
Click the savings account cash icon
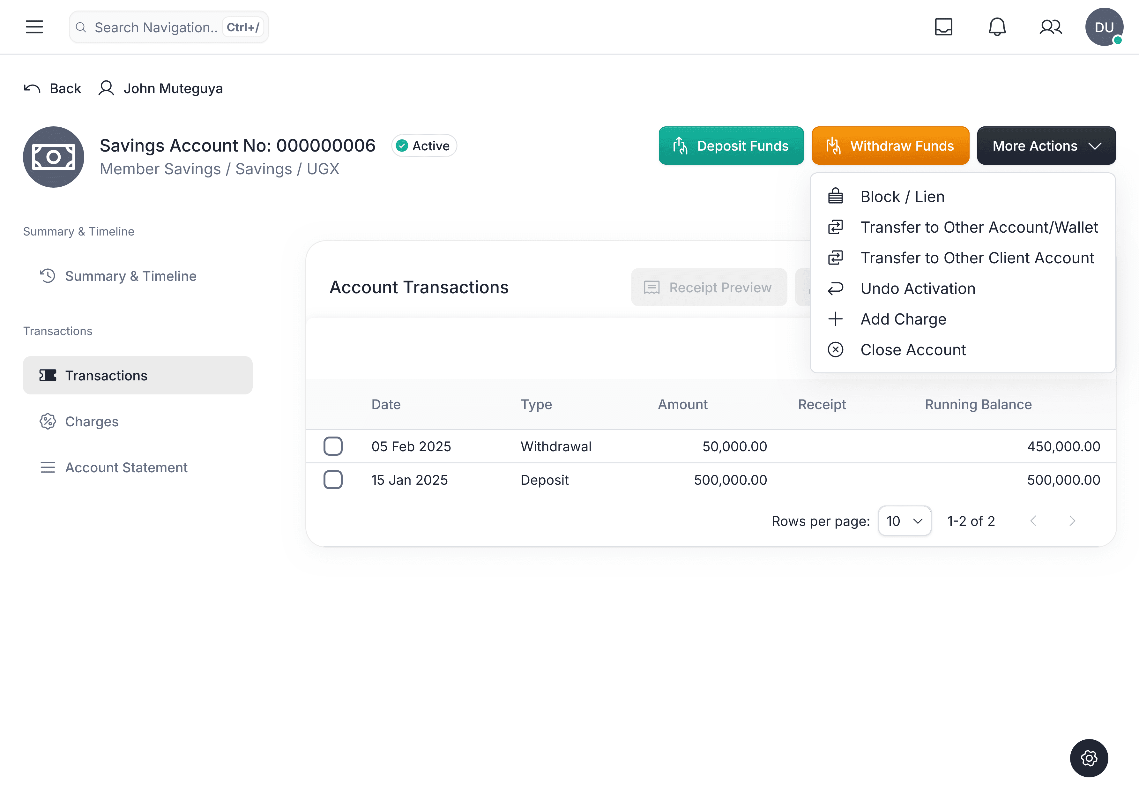pos(54,157)
